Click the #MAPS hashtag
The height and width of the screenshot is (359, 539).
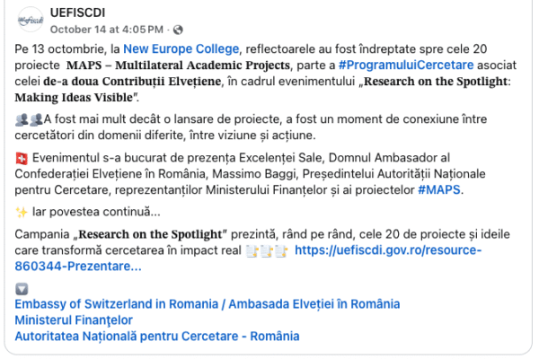pos(439,189)
